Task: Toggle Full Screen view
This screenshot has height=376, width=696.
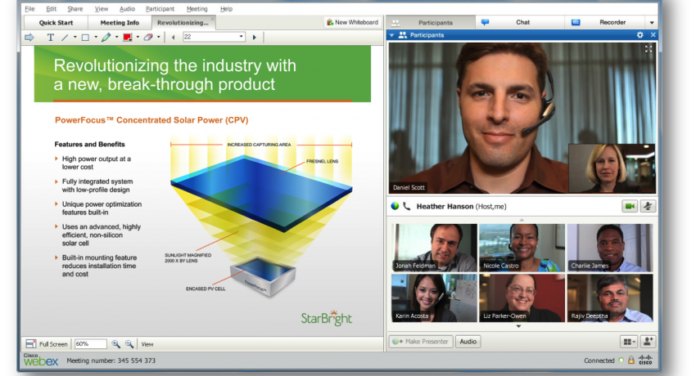Action: coord(46,344)
